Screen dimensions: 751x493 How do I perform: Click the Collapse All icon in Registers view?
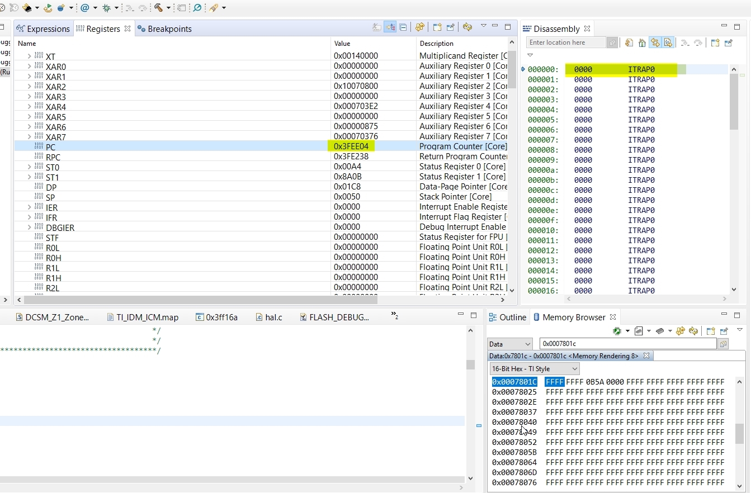coord(403,27)
